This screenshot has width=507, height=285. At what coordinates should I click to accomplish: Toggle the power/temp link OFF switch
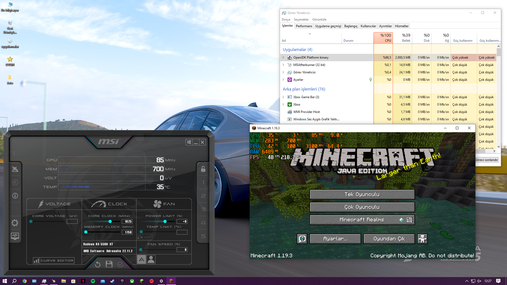pos(144,237)
